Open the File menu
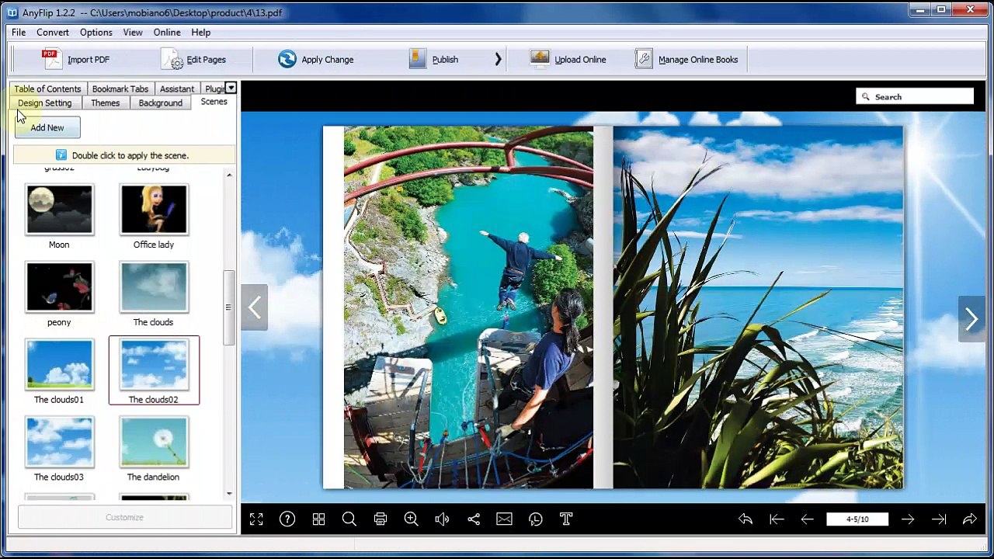Screen dimensions: 994x559 click(x=19, y=33)
